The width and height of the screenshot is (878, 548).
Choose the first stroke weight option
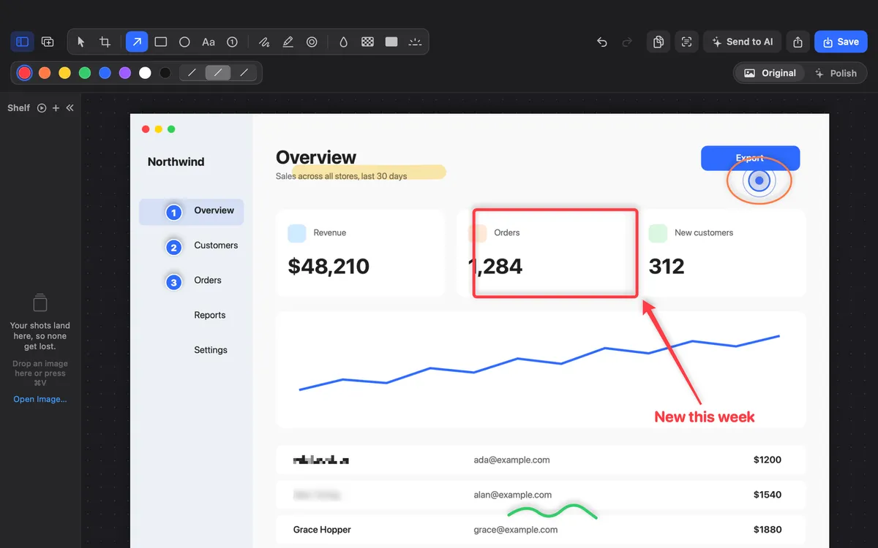click(x=192, y=73)
